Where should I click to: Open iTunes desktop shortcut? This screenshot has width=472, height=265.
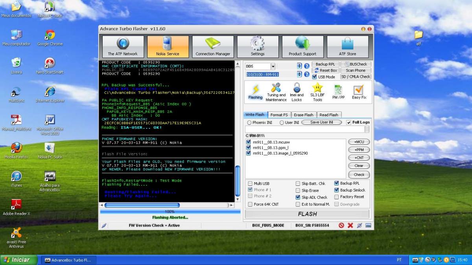(16, 179)
